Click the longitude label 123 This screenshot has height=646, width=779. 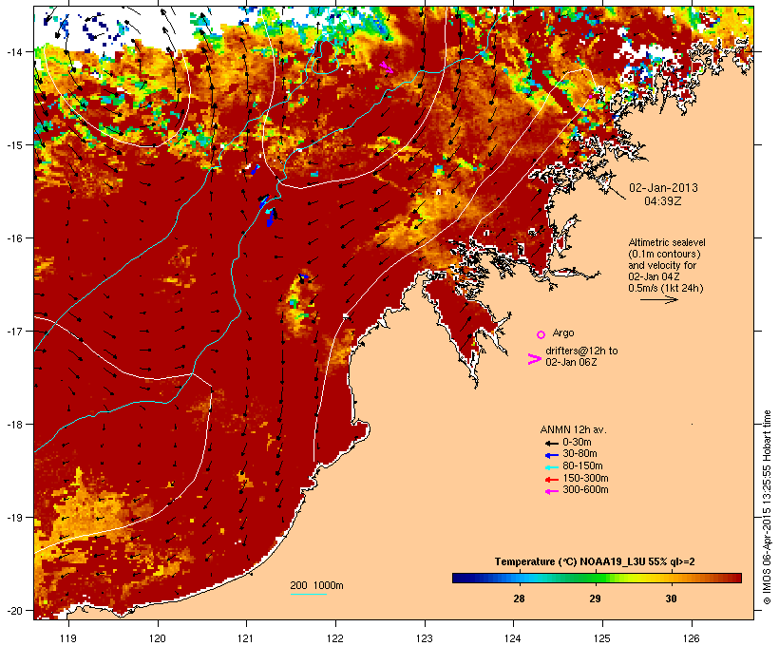click(425, 638)
